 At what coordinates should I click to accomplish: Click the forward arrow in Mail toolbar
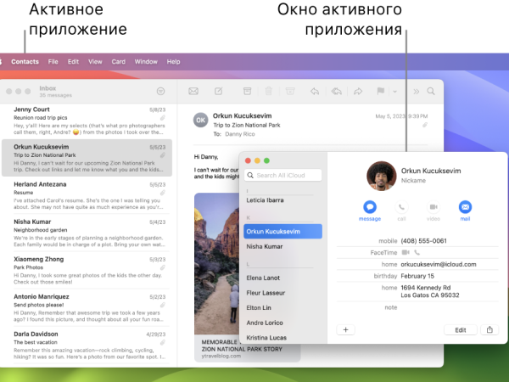click(358, 91)
